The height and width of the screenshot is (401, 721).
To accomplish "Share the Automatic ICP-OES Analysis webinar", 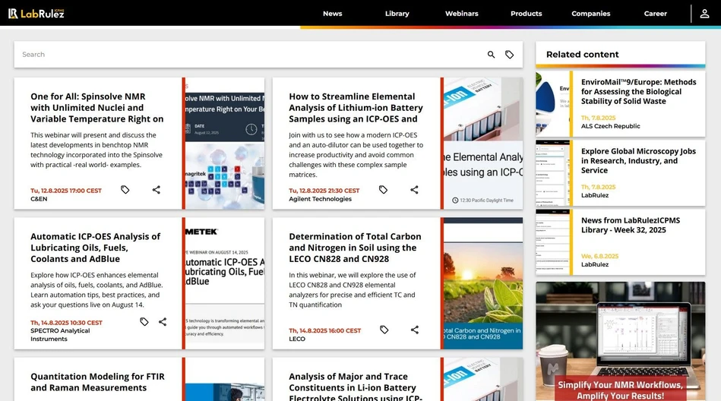I will point(163,322).
